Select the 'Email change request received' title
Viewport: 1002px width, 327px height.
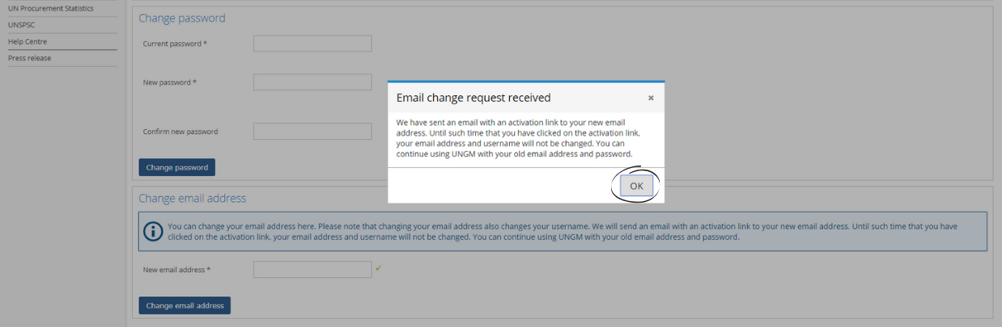(473, 98)
